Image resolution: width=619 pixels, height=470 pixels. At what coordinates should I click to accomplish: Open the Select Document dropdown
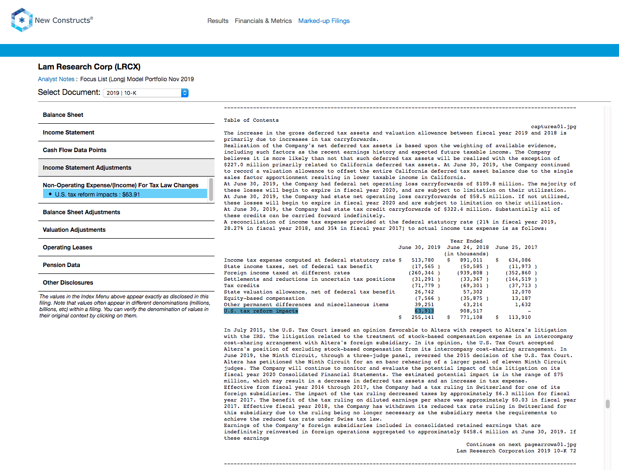(x=145, y=93)
